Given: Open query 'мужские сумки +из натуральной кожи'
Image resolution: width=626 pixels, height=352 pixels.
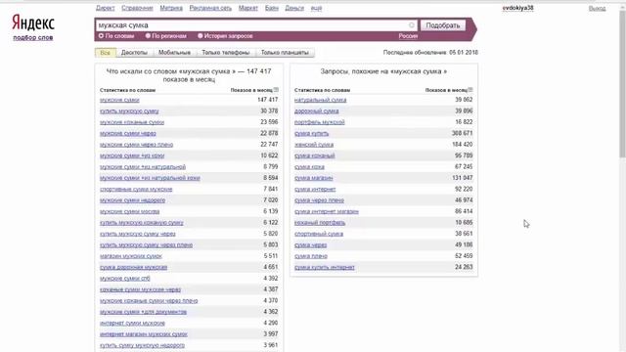Looking at the screenshot, I should pyautogui.click(x=150, y=178).
